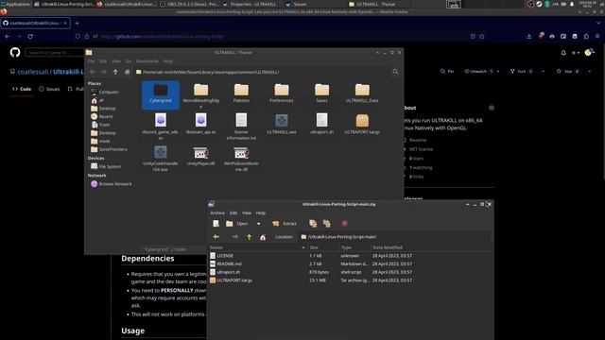The width and height of the screenshot is (605, 340).
Task: Click Thunar parent folder up arrow
Action: [115, 72]
